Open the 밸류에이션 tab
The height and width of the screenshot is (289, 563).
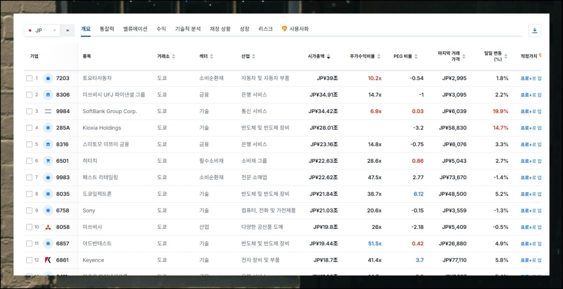(x=135, y=29)
